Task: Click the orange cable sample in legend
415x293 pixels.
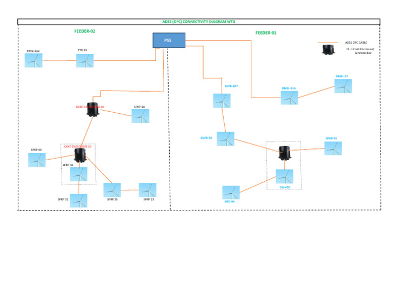Action: click(x=328, y=43)
